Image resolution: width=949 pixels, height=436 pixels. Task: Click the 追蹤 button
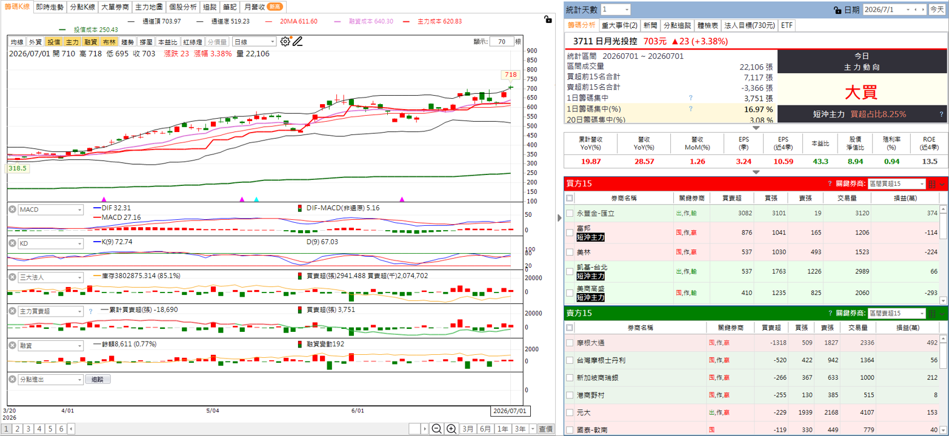(x=98, y=380)
